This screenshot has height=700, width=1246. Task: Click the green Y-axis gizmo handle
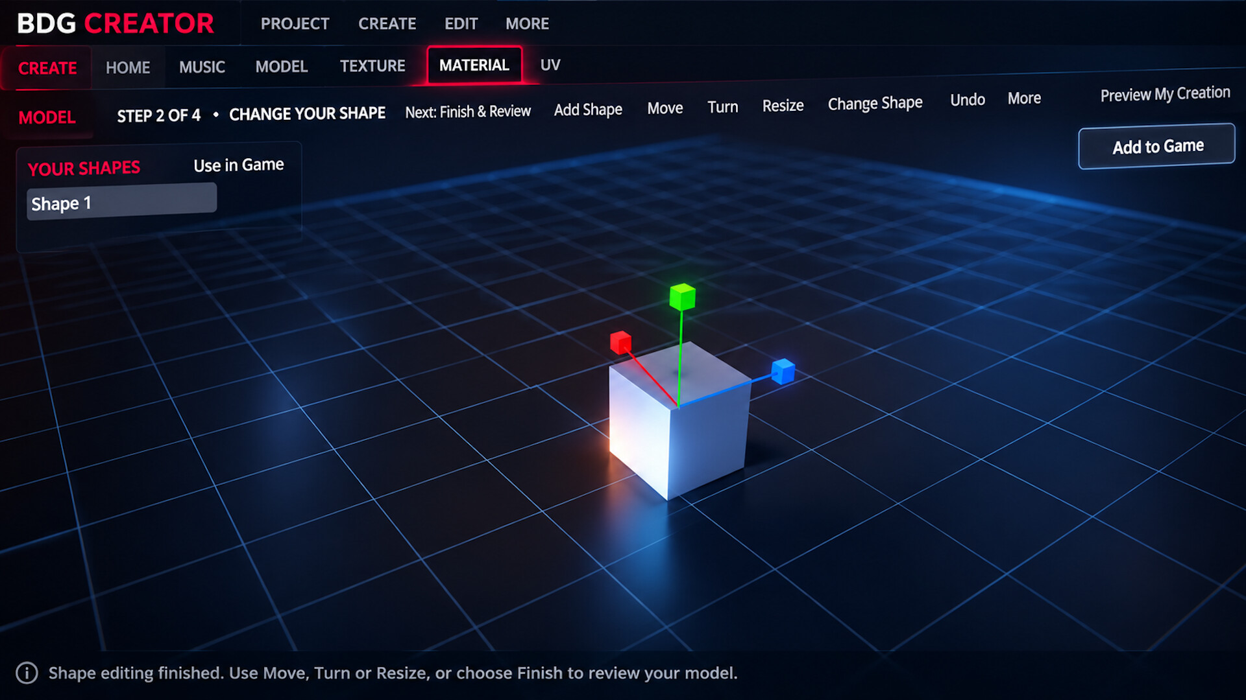click(682, 297)
